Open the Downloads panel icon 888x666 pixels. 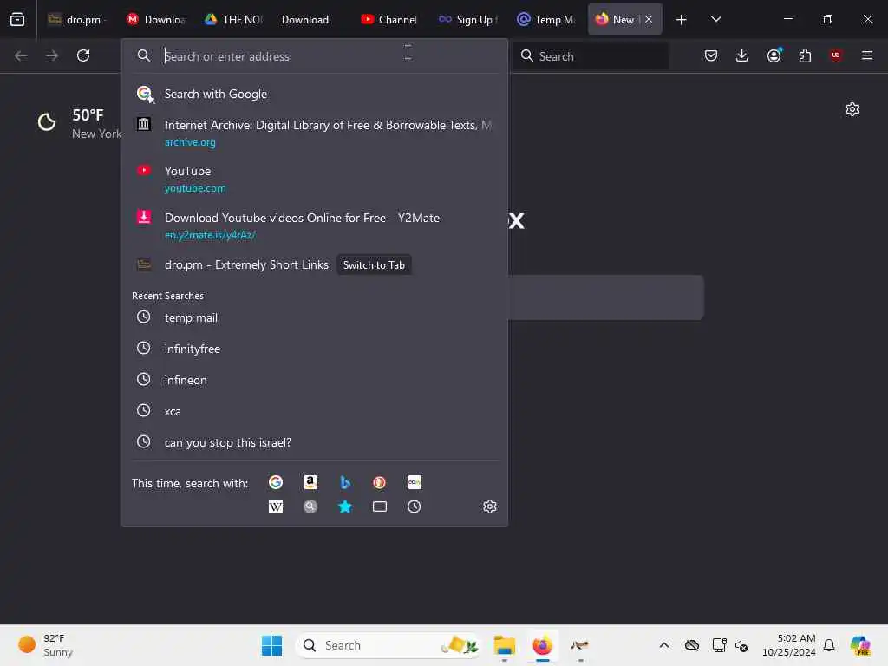742,55
